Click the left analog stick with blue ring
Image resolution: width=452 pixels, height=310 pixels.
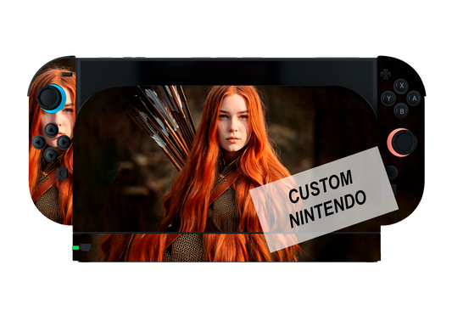51,99
